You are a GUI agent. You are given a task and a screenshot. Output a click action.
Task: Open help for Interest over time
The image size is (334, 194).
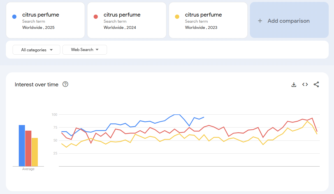click(x=65, y=84)
